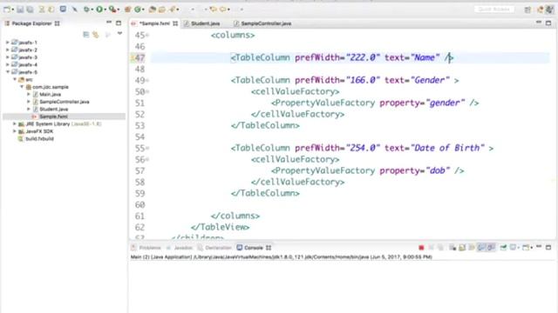Open the Problems tab
This screenshot has width=558, height=313.
[x=146, y=248]
